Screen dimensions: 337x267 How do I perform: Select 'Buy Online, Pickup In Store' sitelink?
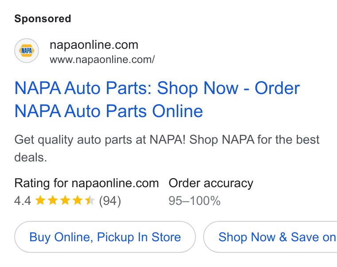coord(105,237)
